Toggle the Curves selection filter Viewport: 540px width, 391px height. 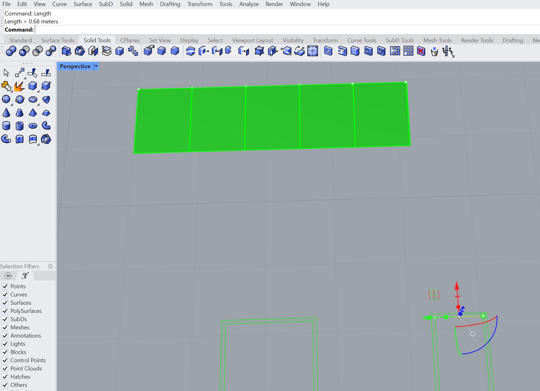[5, 295]
